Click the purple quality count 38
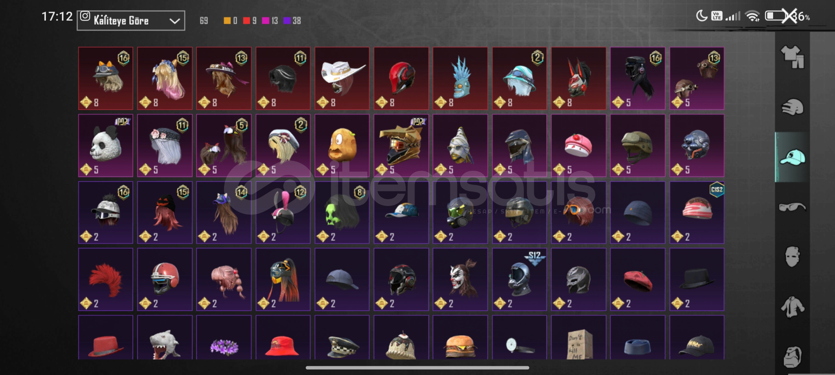Image resolution: width=835 pixels, height=375 pixels. click(x=292, y=21)
